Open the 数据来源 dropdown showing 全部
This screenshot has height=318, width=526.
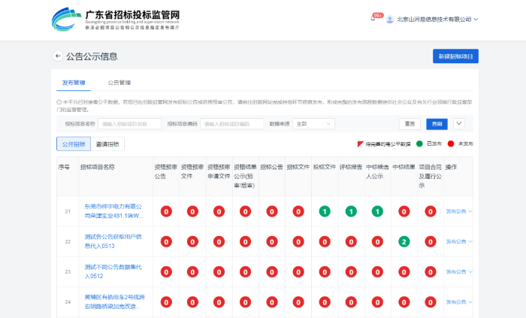click(x=313, y=124)
